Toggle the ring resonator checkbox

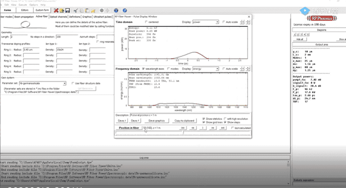pyautogui.click(x=98, y=41)
